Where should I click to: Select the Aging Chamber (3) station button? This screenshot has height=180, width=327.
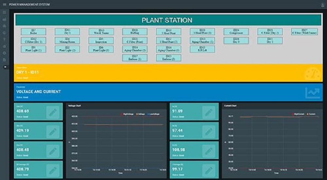pos(168,49)
